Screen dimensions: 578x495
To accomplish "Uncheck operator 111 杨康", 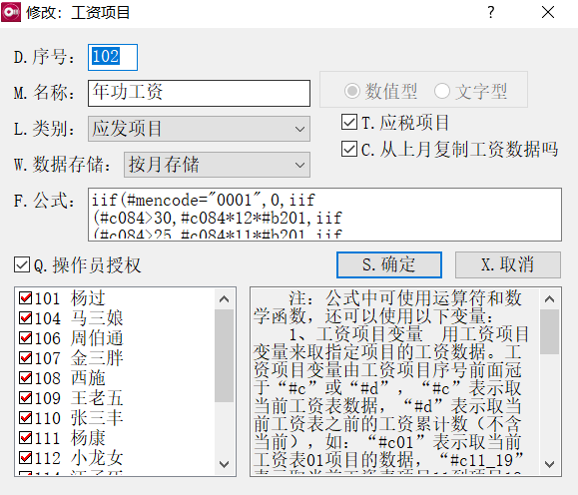I will coord(25,437).
